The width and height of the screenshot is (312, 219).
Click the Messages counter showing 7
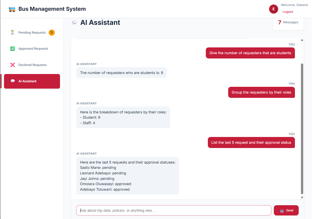click(x=288, y=22)
